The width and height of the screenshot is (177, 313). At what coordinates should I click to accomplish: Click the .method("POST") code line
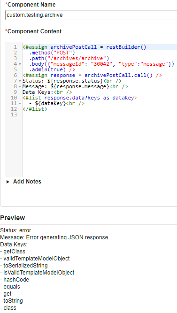point(52,53)
